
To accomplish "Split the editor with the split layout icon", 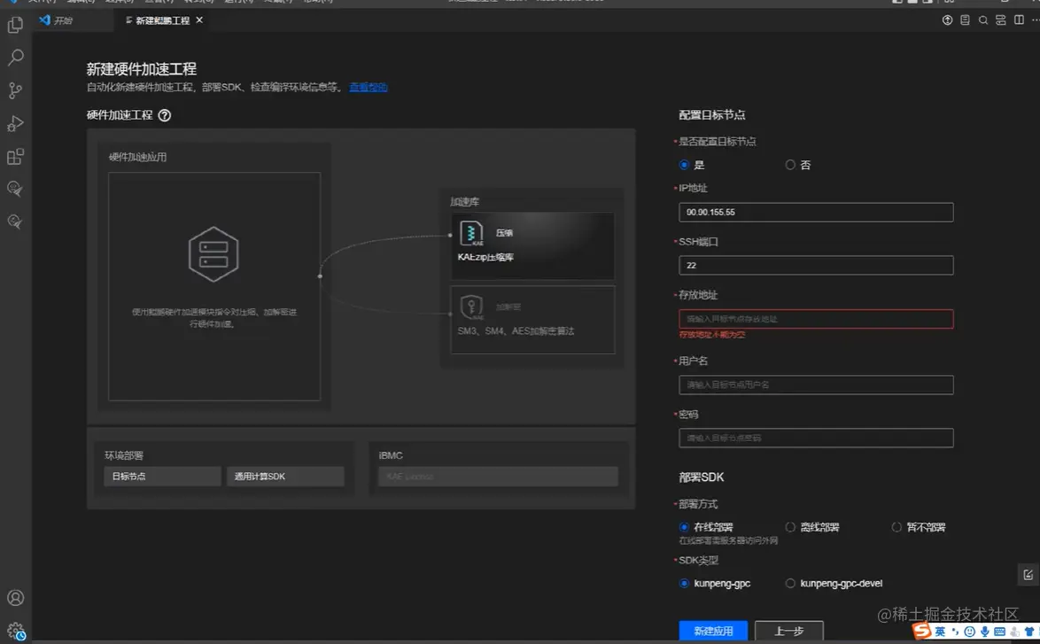I will (x=1019, y=19).
